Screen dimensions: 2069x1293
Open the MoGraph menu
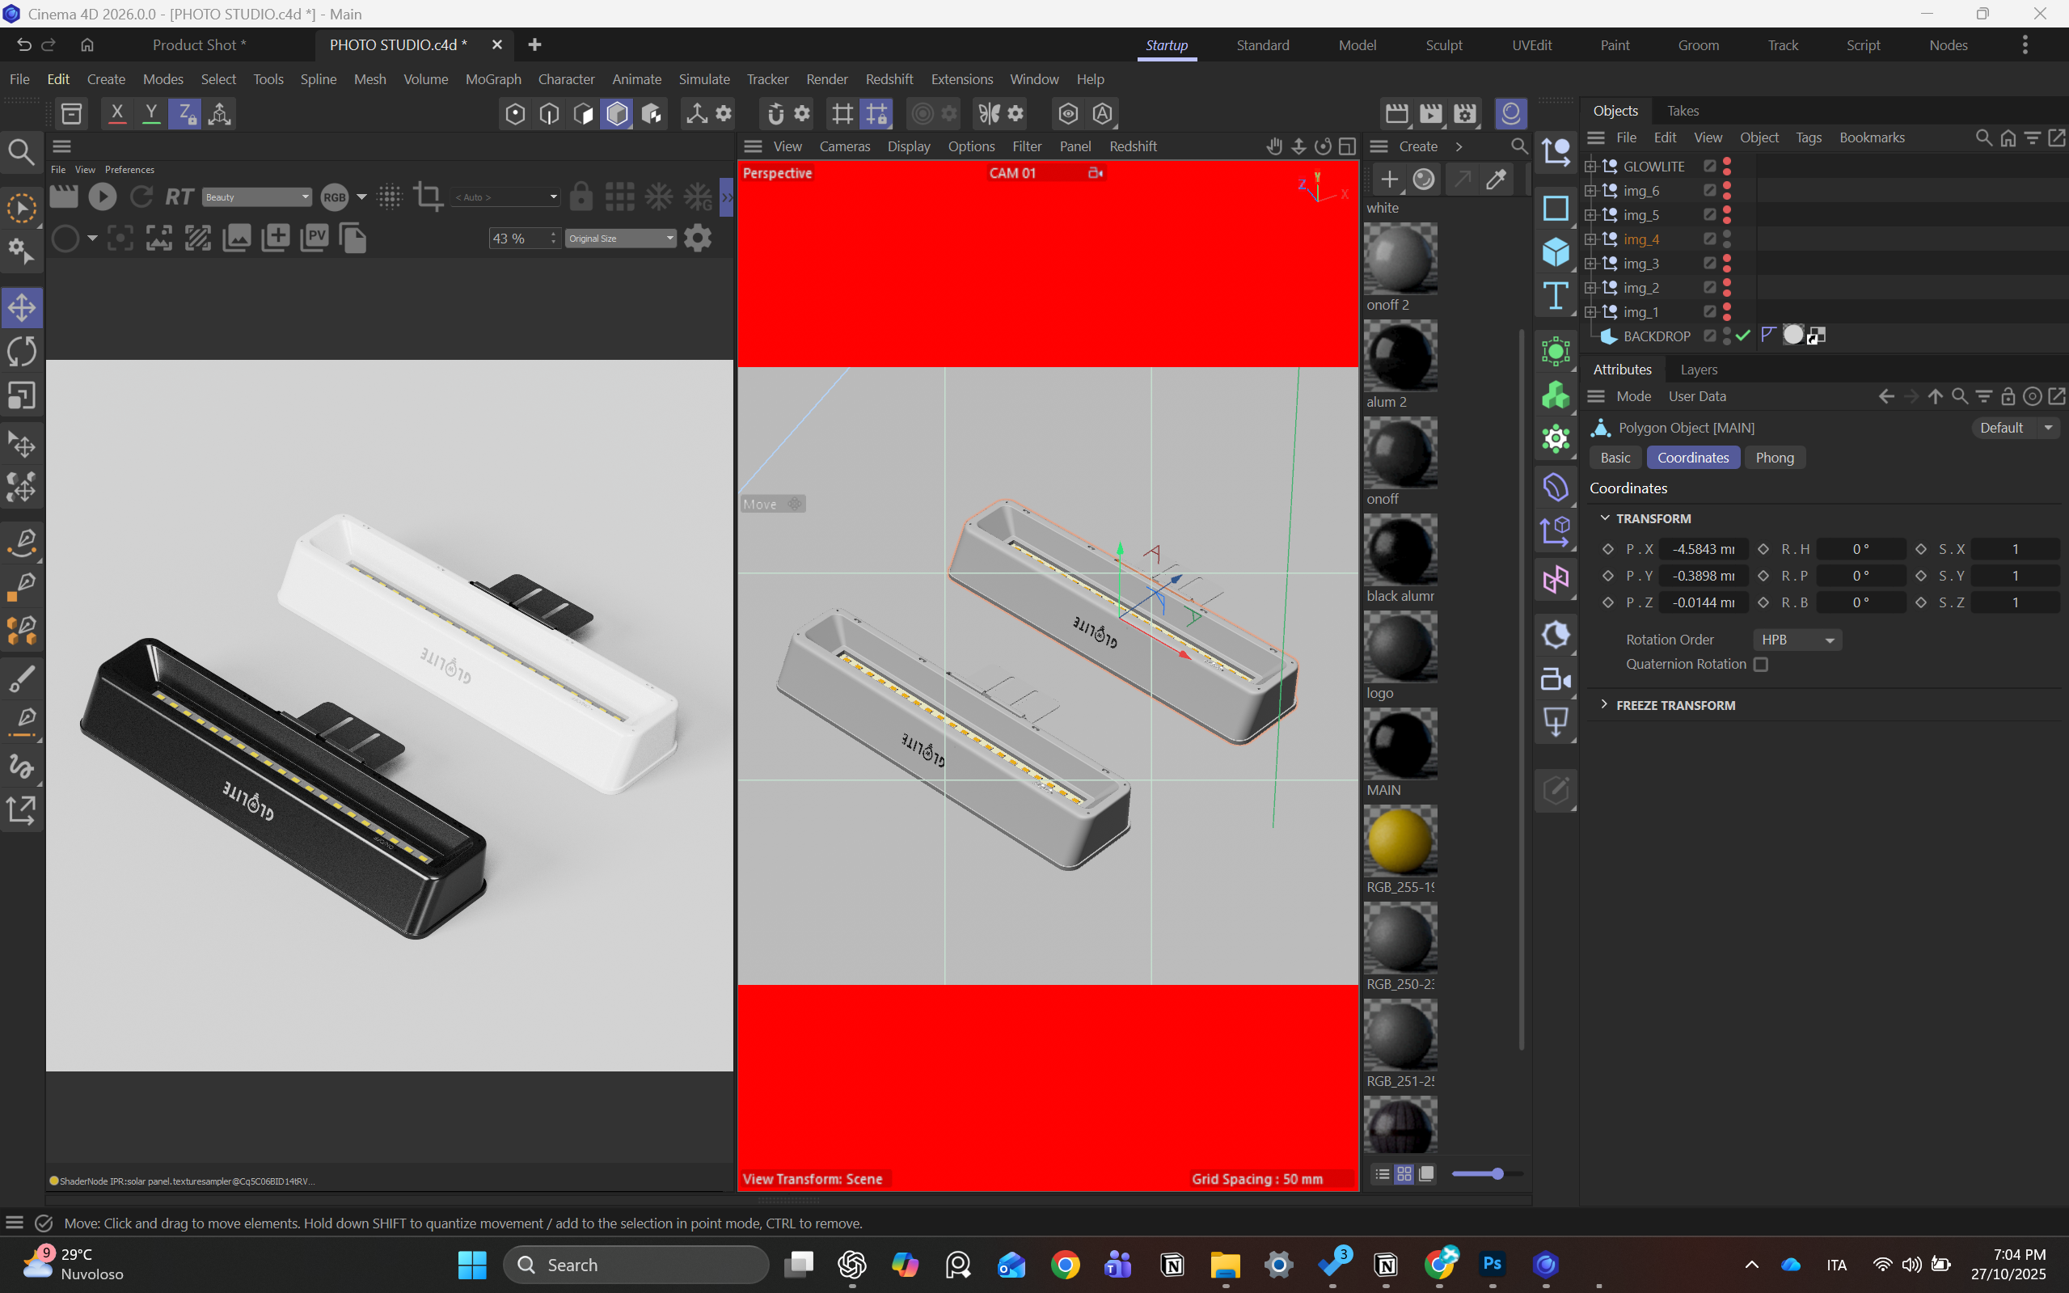(492, 78)
